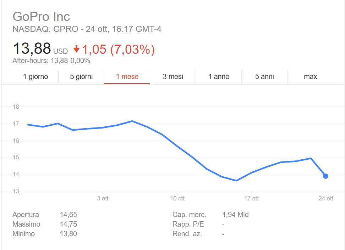The width and height of the screenshot is (345, 250).
Task: Select the 5 giorni time range
Action: tap(81, 76)
